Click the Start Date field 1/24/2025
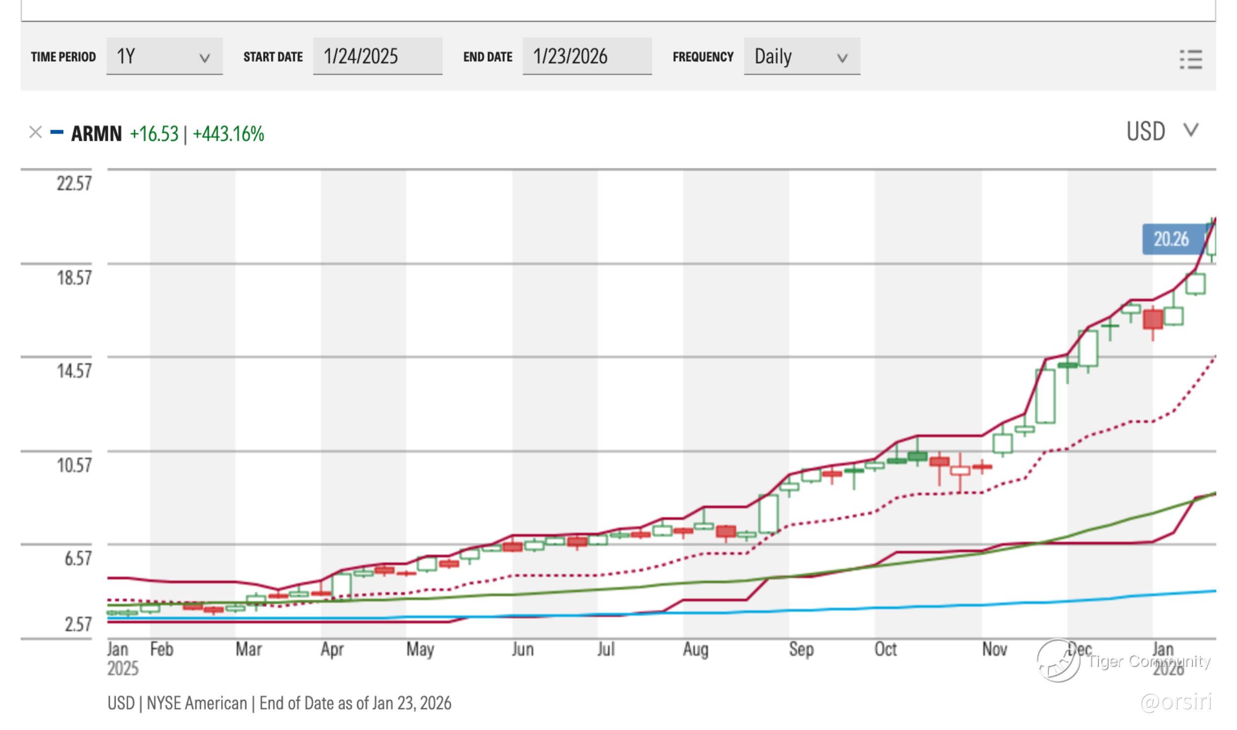The width and height of the screenshot is (1237, 730). click(x=377, y=56)
